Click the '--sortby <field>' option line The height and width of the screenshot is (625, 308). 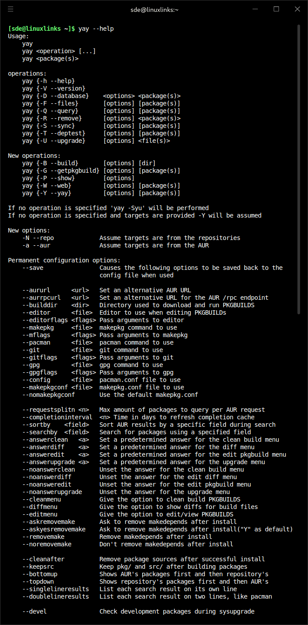click(149, 425)
